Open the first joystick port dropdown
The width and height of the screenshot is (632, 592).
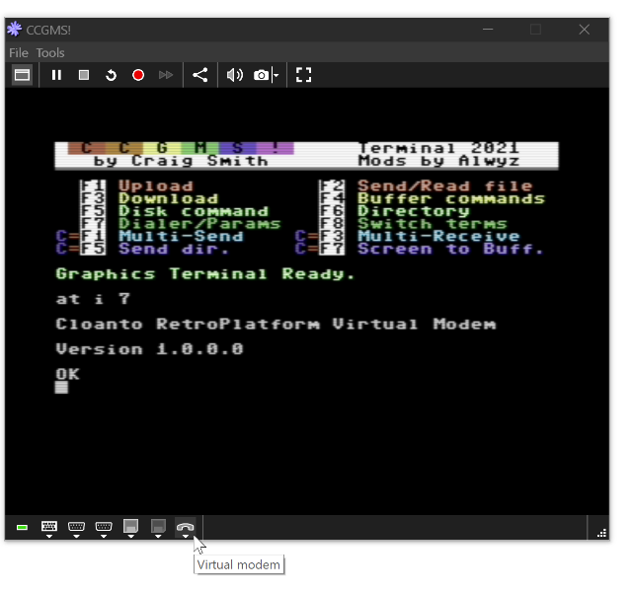[76, 529]
